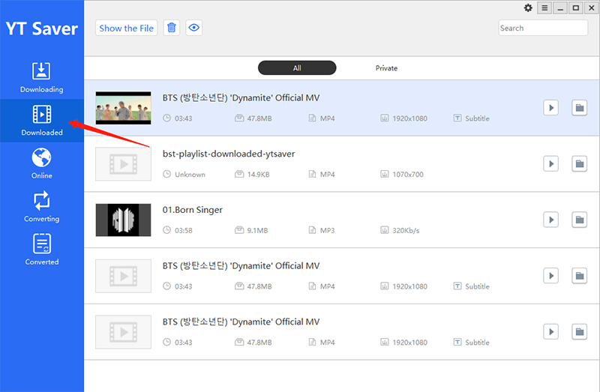Image resolution: width=600 pixels, height=392 pixels.
Task: Open the settings gear icon
Action: point(528,8)
